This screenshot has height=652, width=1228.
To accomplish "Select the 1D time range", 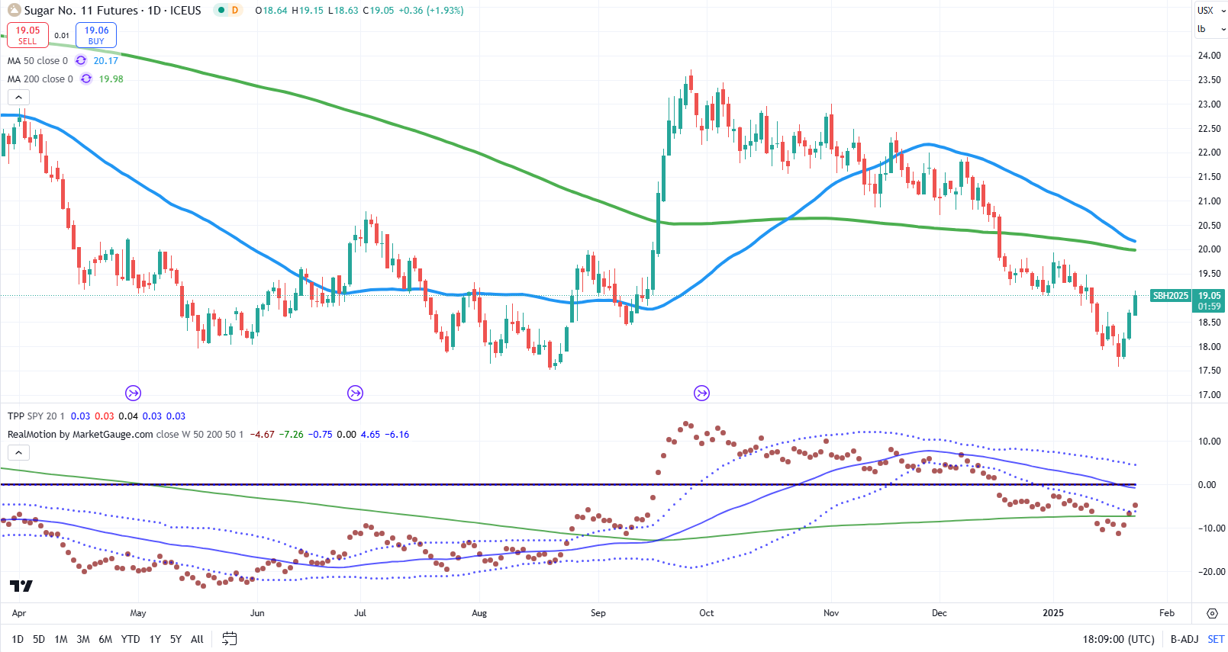I will [18, 639].
